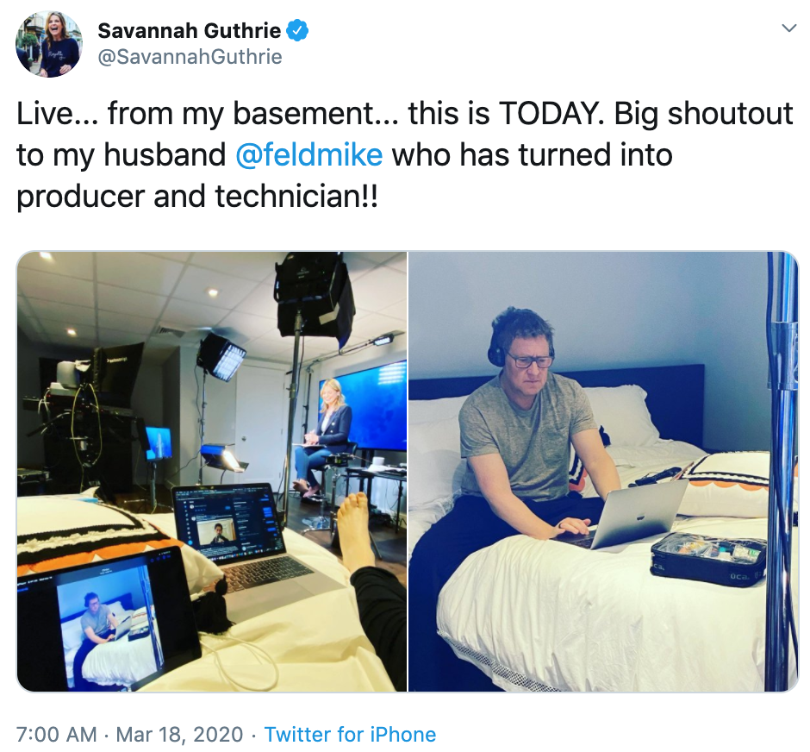Click the 7:00 AM timestamp
The width and height of the screenshot is (810, 752).
click(x=57, y=735)
